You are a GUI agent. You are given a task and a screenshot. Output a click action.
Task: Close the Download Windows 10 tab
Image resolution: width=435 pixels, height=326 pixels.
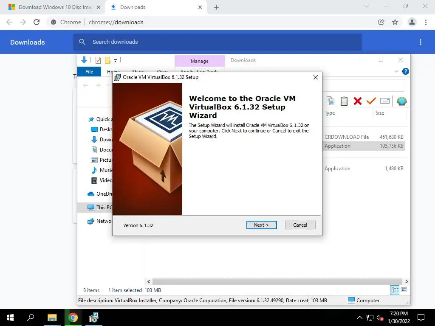(99, 8)
